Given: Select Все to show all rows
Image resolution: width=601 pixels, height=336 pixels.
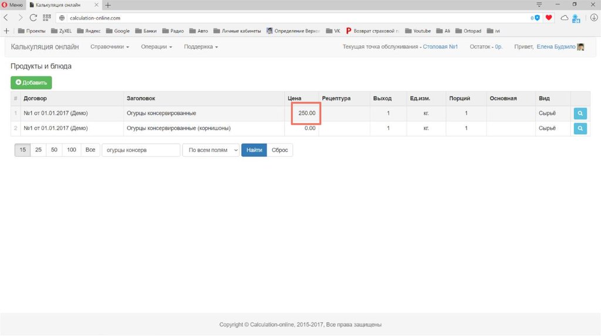Looking at the screenshot, I should point(90,150).
